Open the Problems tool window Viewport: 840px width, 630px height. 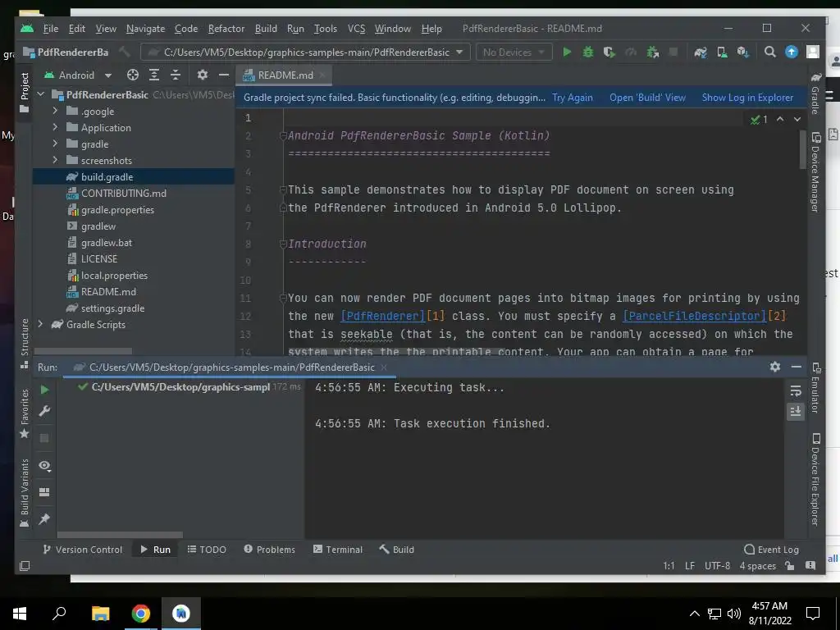(x=269, y=549)
